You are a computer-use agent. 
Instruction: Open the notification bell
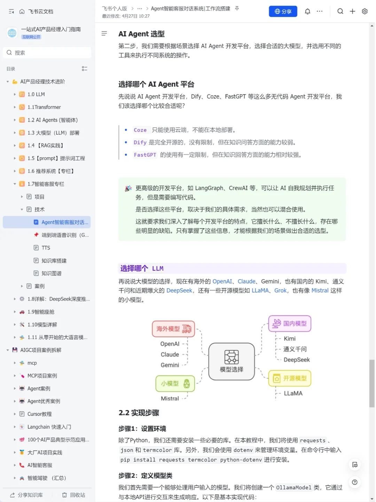tap(307, 12)
